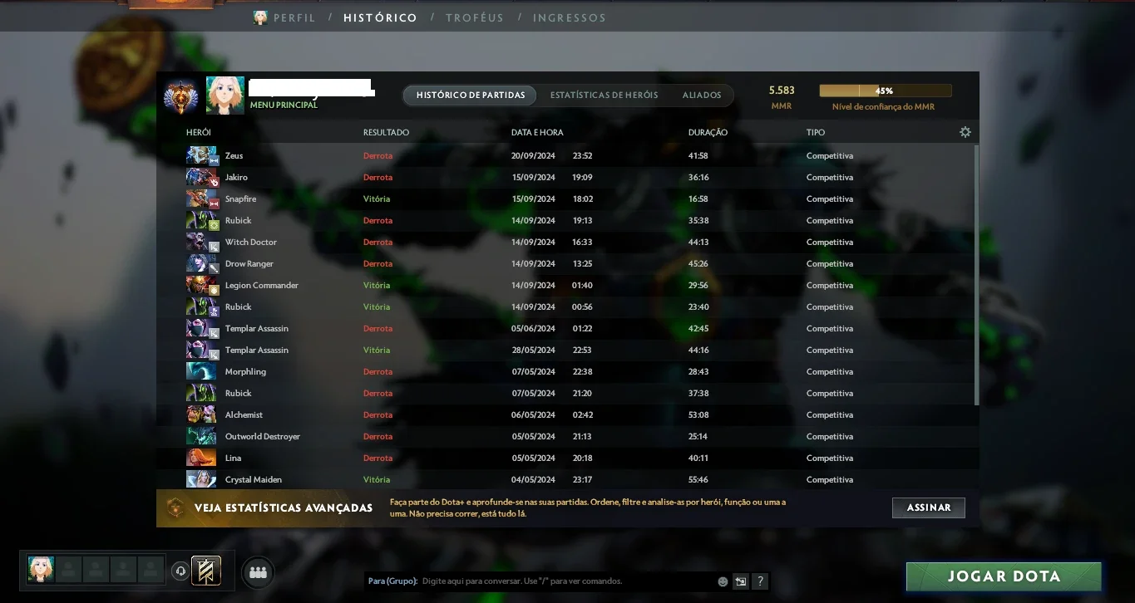Viewport: 1135px width, 603px height.
Task: Click the Perfil tab avatar icon
Action: pos(260,17)
